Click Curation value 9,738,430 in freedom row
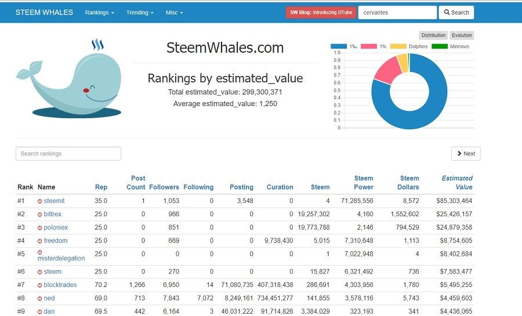The image size is (522, 316). pos(278,241)
